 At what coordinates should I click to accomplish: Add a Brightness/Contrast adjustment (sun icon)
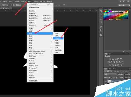(110, 59)
